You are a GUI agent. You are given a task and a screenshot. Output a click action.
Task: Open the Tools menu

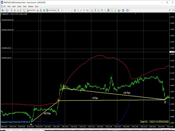25,7
